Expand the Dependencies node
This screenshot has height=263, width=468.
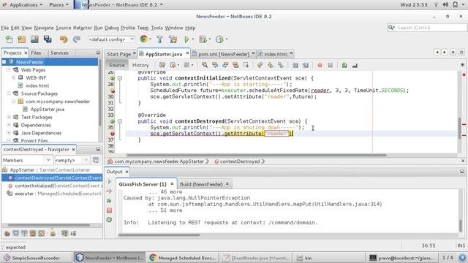click(9, 125)
